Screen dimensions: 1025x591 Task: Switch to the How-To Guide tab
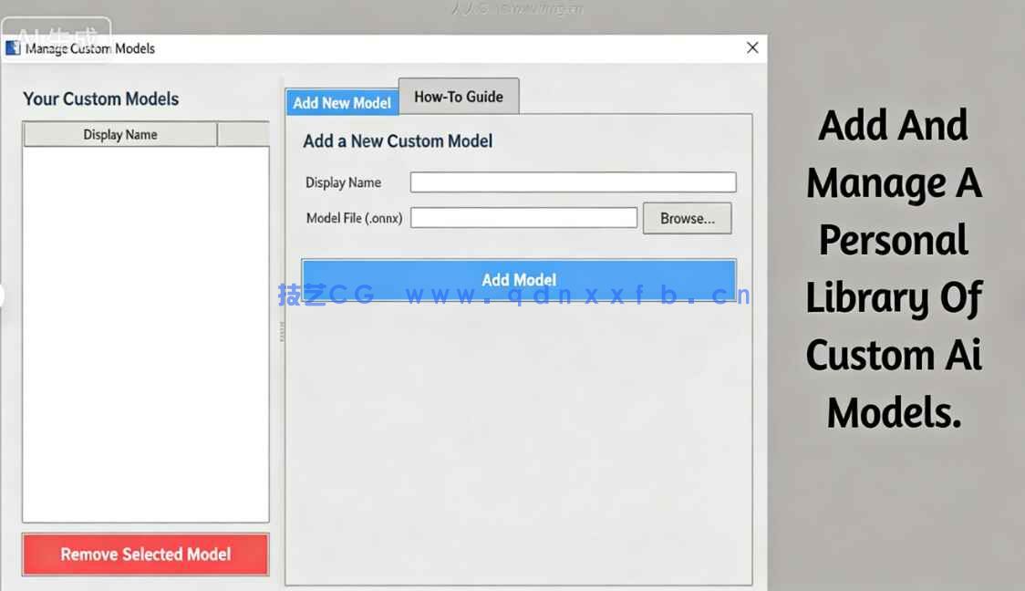pyautogui.click(x=459, y=95)
